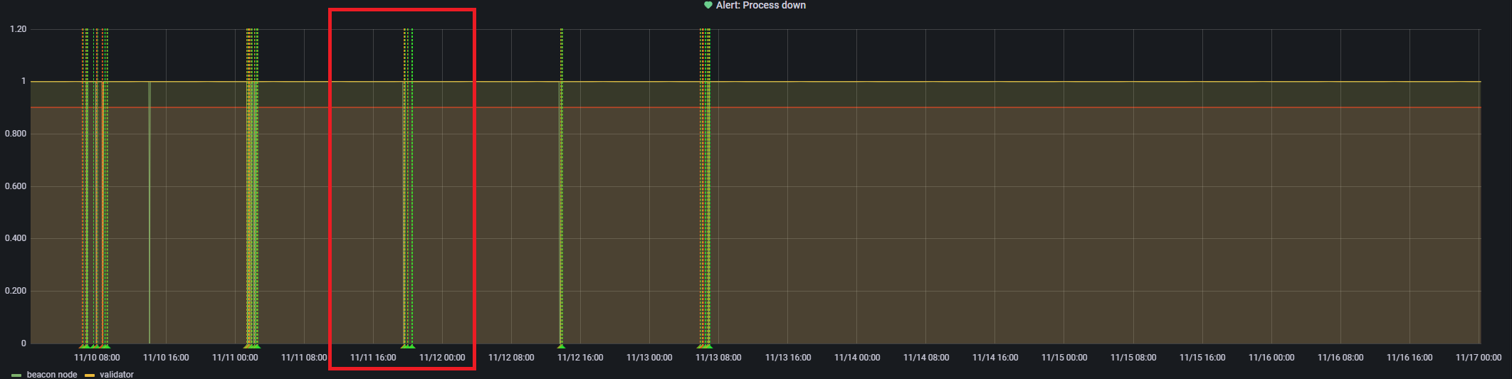This screenshot has height=379, width=1512.
Task: Click the beacon node dip before 11/10 16:00
Action: tap(149, 213)
